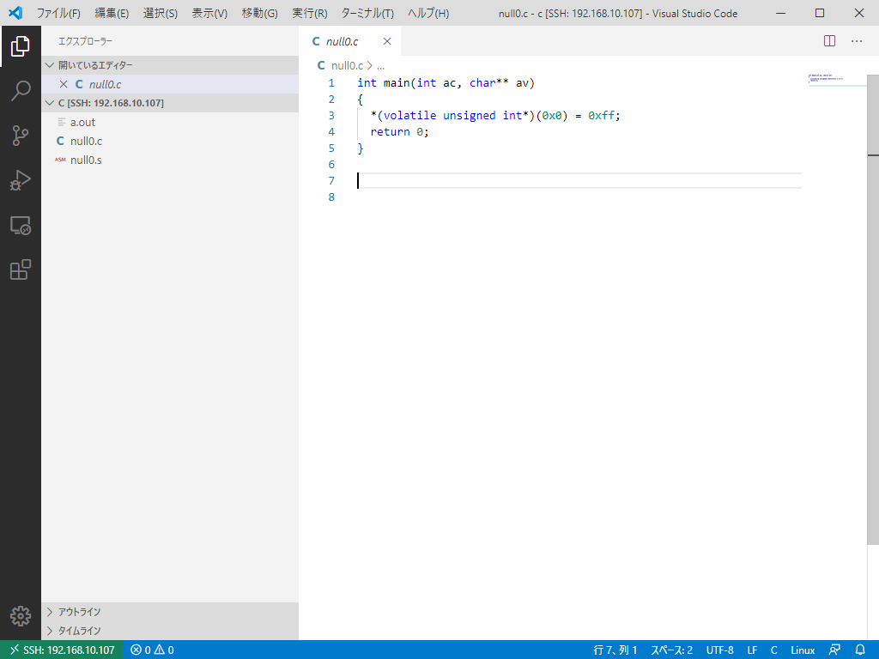The height and width of the screenshot is (659, 879).
Task: Open the Search view in activity bar
Action: tap(21, 90)
